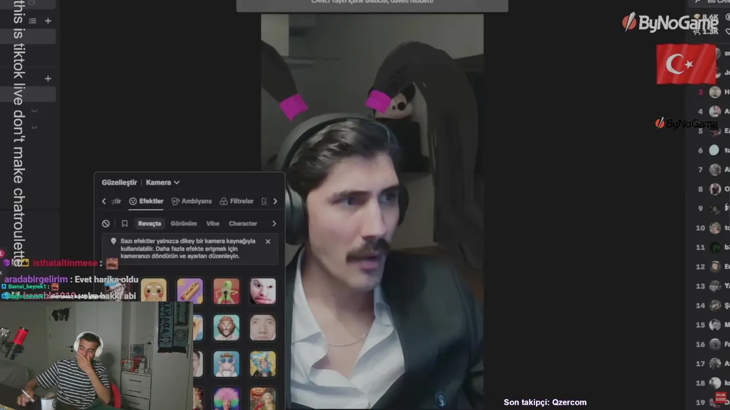This screenshot has height=410, width=730.
Task: Click the isthataltinmese chat username
Action: pyautogui.click(x=65, y=263)
